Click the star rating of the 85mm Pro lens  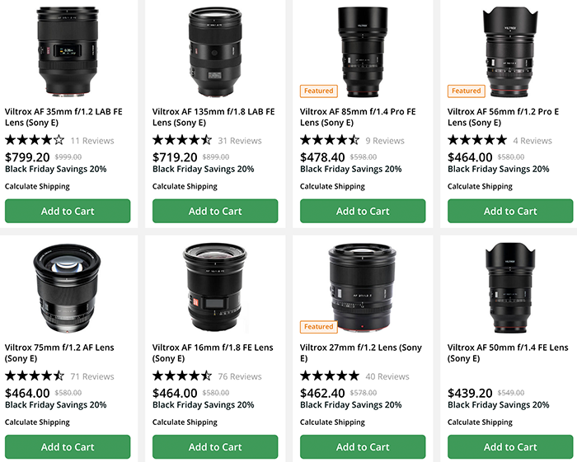[330, 140]
